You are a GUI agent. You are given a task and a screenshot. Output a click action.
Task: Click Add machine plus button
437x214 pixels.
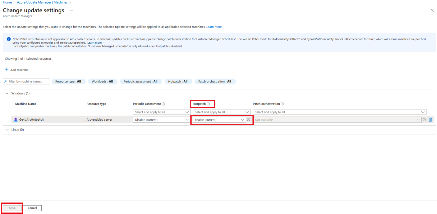pos(17,70)
